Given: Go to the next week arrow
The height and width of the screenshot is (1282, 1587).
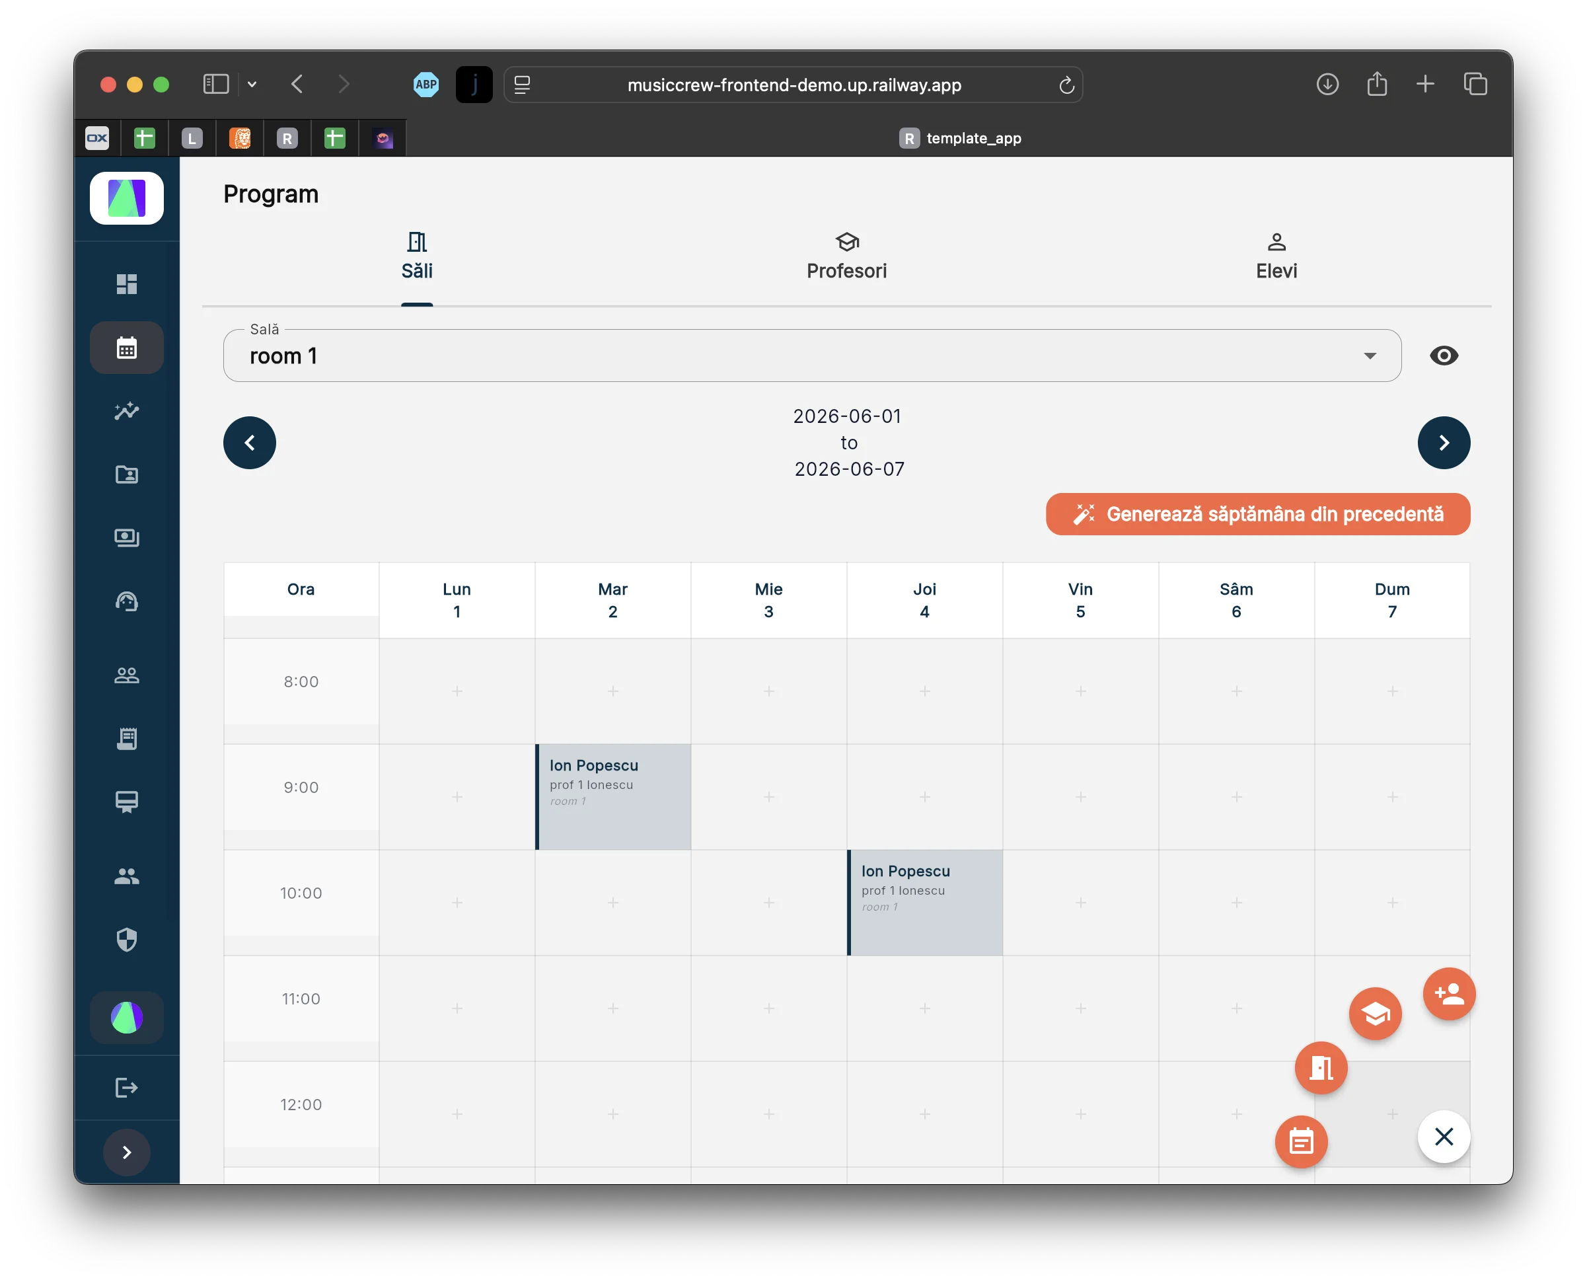Looking at the screenshot, I should tap(1444, 442).
